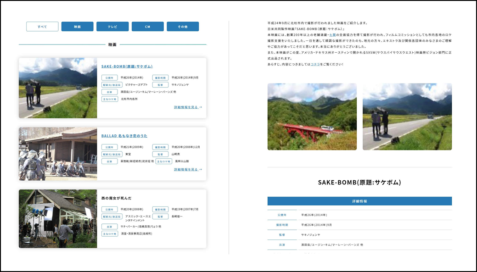Click the 風林火山館 location text
This screenshot has height=272, width=477.
tap(182, 161)
